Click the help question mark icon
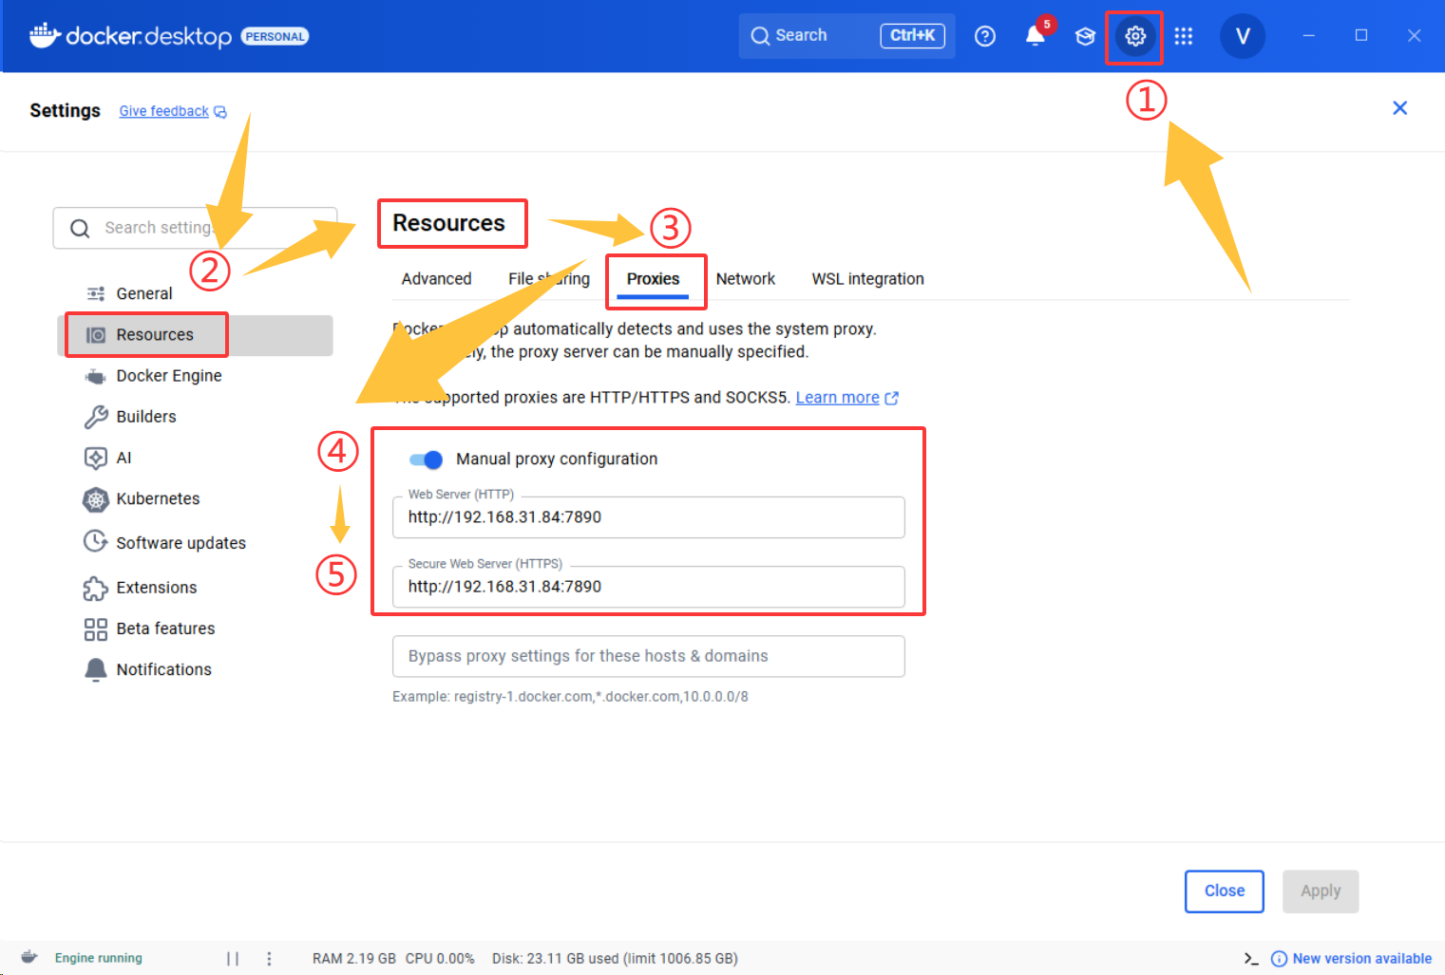The height and width of the screenshot is (975, 1445). coord(985,37)
